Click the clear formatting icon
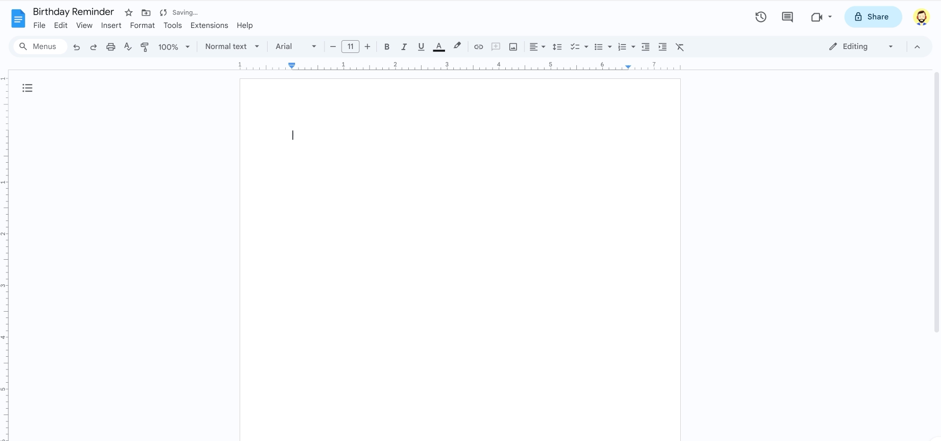The height and width of the screenshot is (441, 941). point(680,47)
